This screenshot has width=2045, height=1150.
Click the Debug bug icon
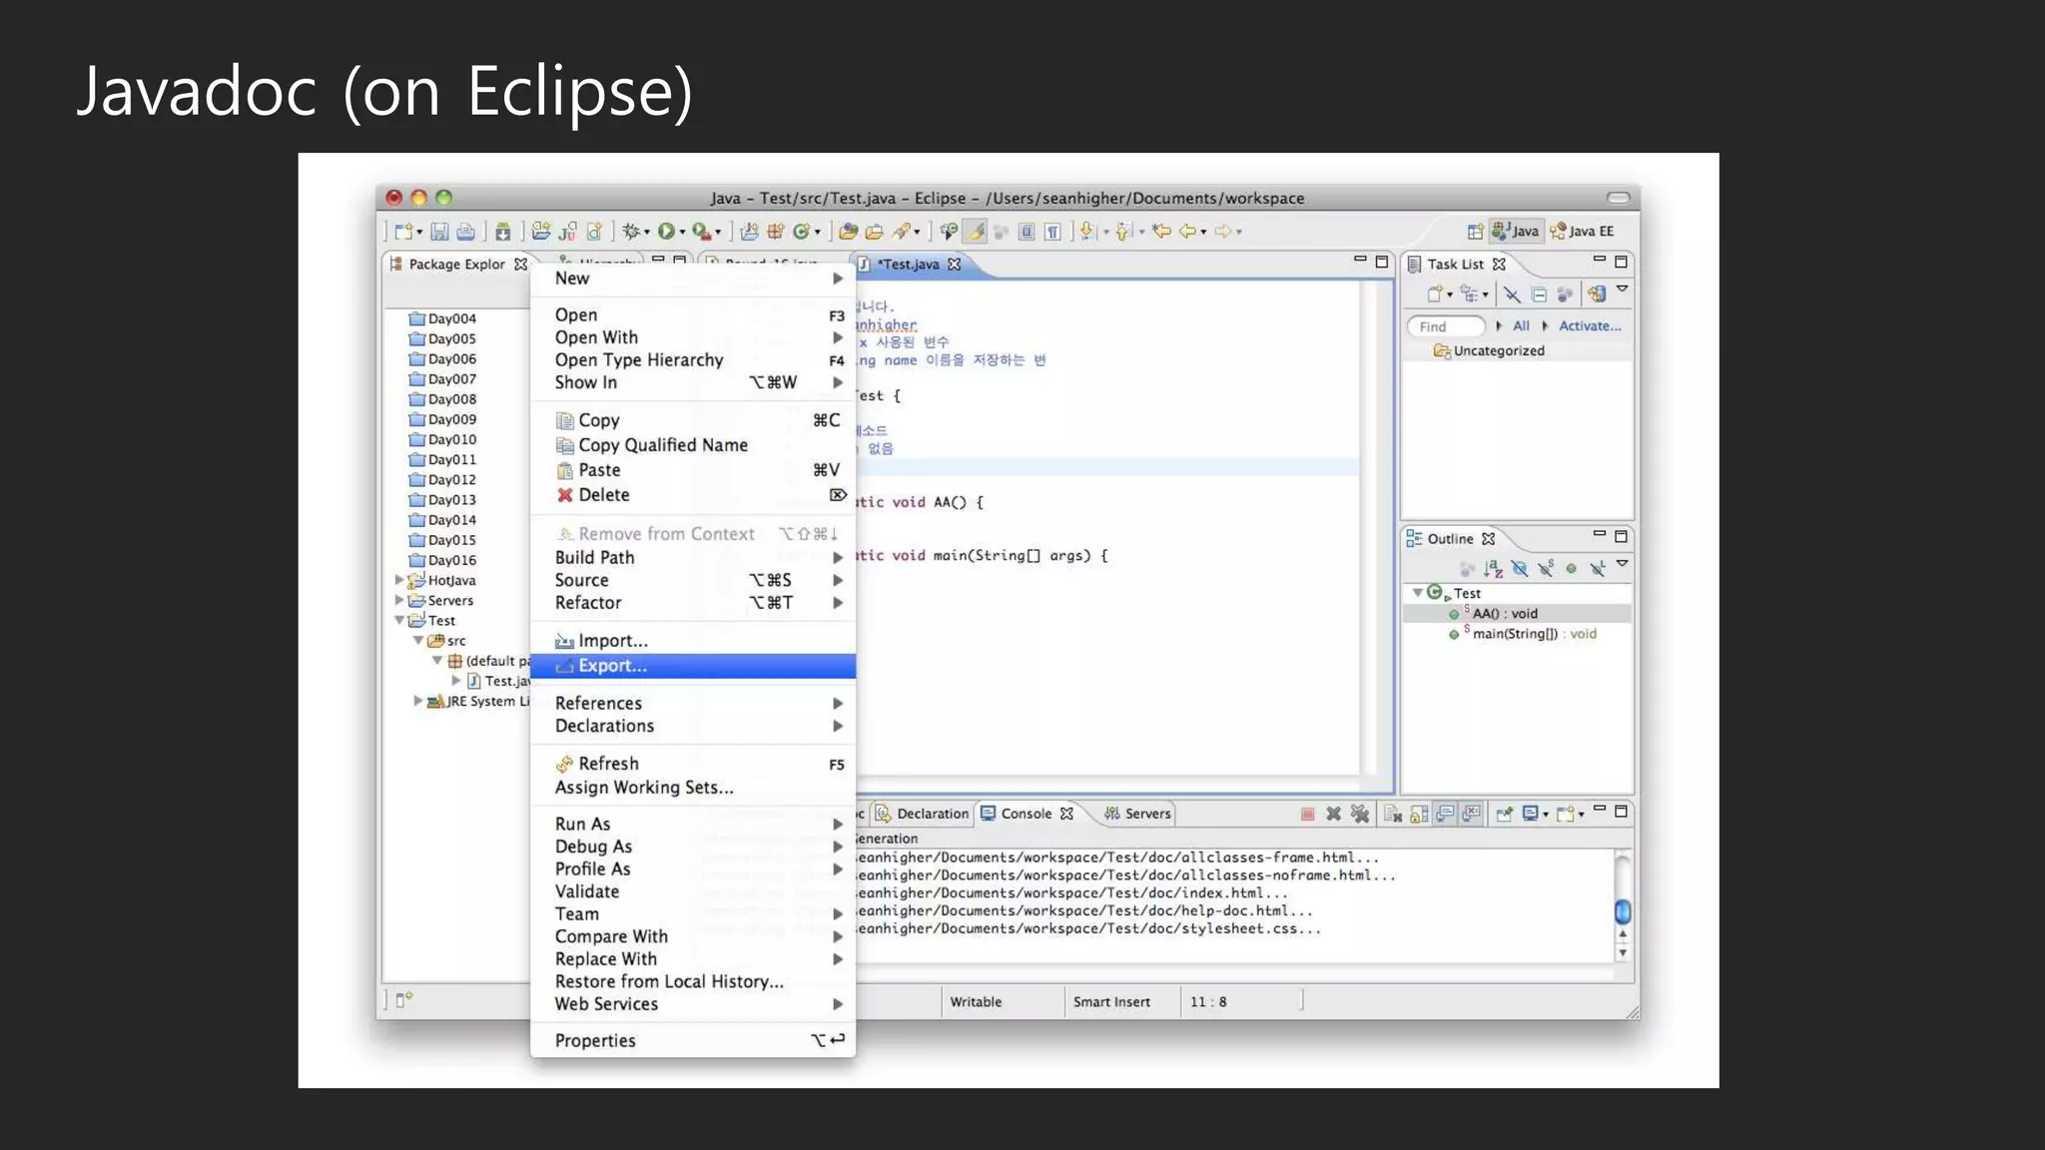pyautogui.click(x=630, y=232)
